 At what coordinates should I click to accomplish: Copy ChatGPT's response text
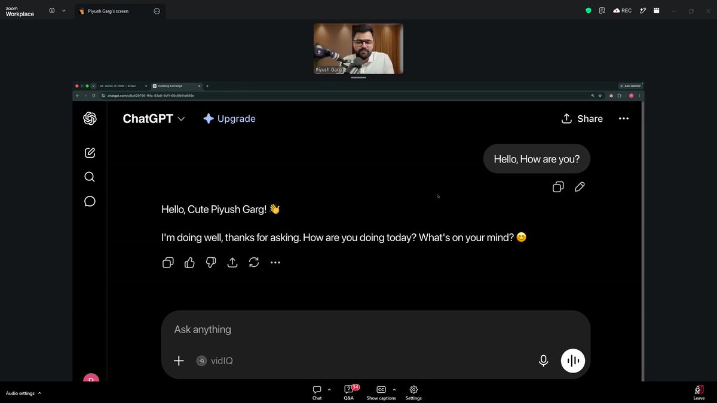[x=168, y=262]
